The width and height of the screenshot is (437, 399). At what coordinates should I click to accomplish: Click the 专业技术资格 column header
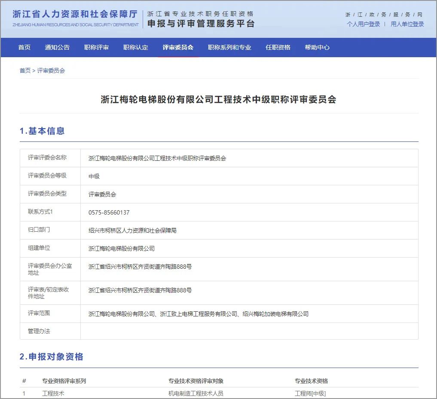(x=311, y=381)
